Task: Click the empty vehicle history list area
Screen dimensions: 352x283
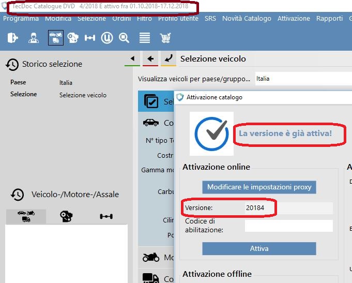Action: [x=67, y=254]
